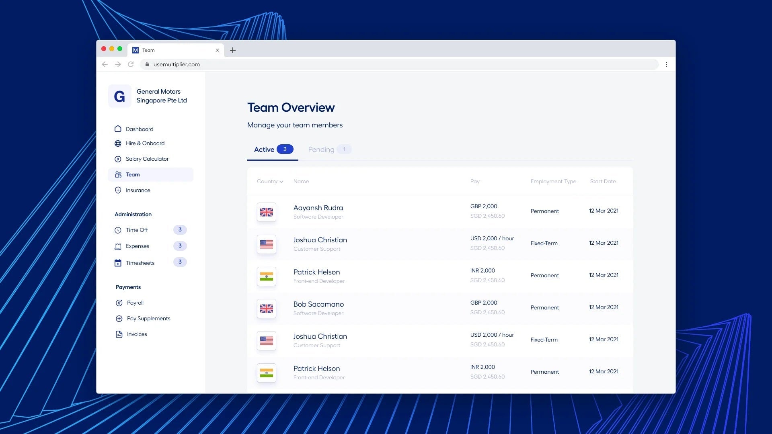Open the Dashboard home icon
The width and height of the screenshot is (772, 434).
[x=118, y=129]
